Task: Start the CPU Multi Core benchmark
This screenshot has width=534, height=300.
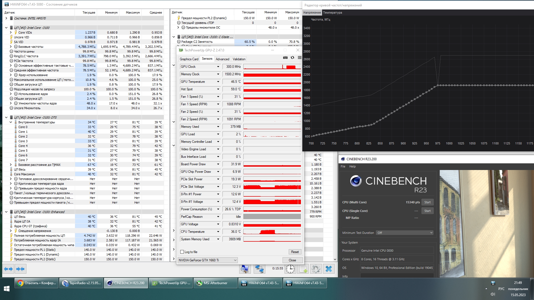Action: click(x=427, y=202)
